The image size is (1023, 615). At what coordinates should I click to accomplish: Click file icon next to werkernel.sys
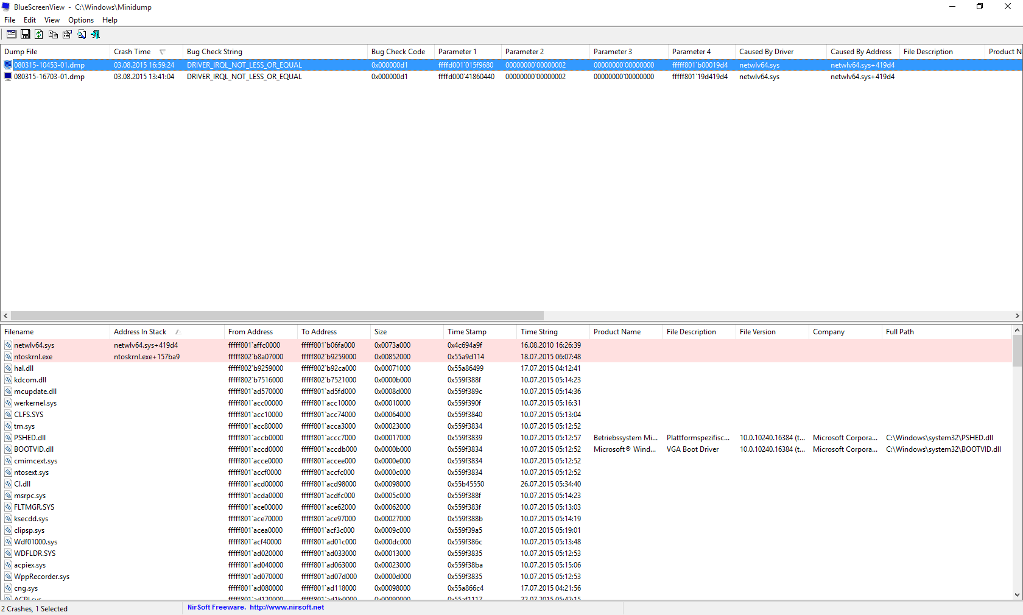[9, 403]
